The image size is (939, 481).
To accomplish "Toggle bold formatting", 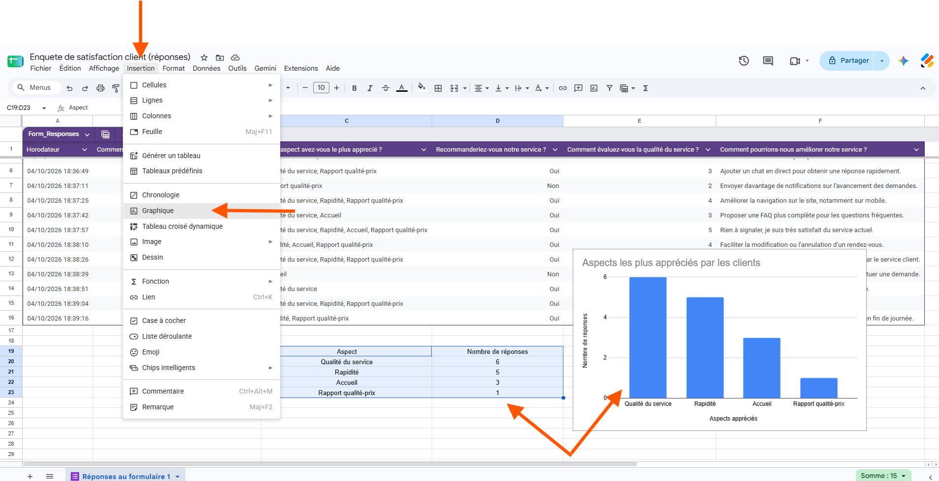I will tap(354, 88).
